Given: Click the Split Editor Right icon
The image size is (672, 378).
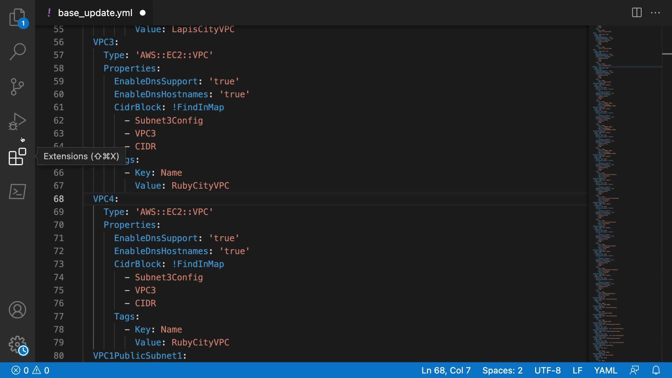Looking at the screenshot, I should (x=637, y=13).
